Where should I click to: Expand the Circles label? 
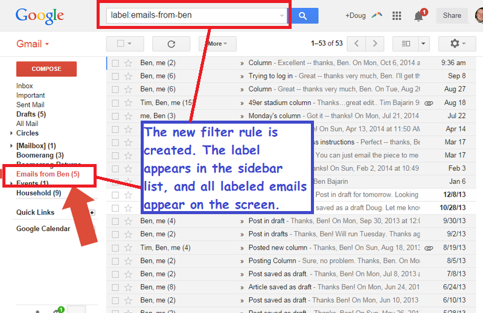[x=11, y=133]
